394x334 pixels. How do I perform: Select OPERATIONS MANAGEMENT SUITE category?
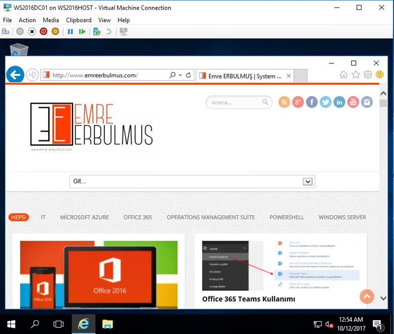point(211,217)
